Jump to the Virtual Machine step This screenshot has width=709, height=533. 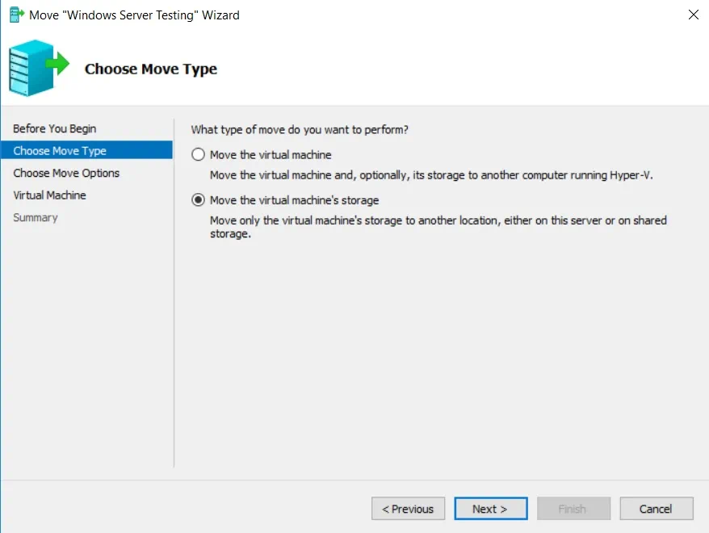click(49, 195)
